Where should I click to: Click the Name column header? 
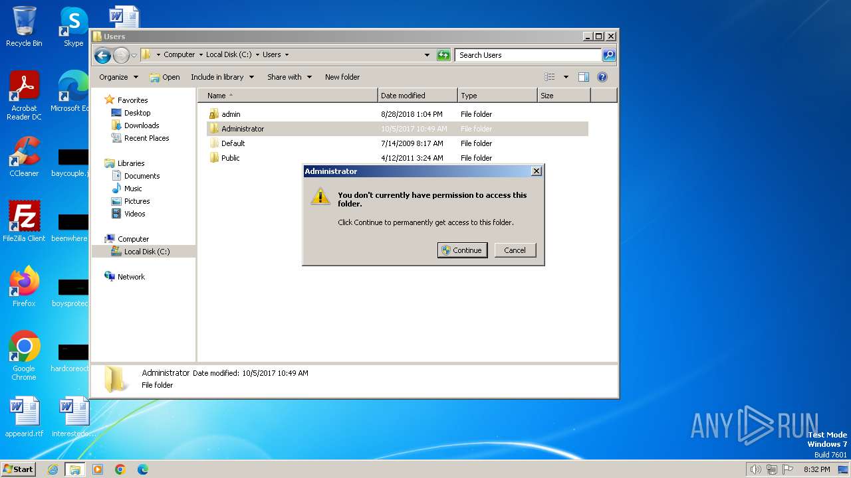coord(288,96)
